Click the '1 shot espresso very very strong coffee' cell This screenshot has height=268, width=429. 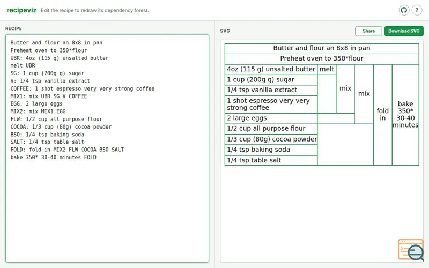(x=271, y=104)
